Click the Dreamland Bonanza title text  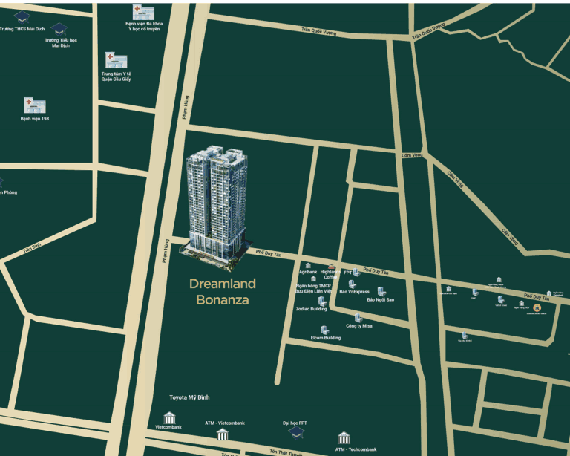coord(222,292)
